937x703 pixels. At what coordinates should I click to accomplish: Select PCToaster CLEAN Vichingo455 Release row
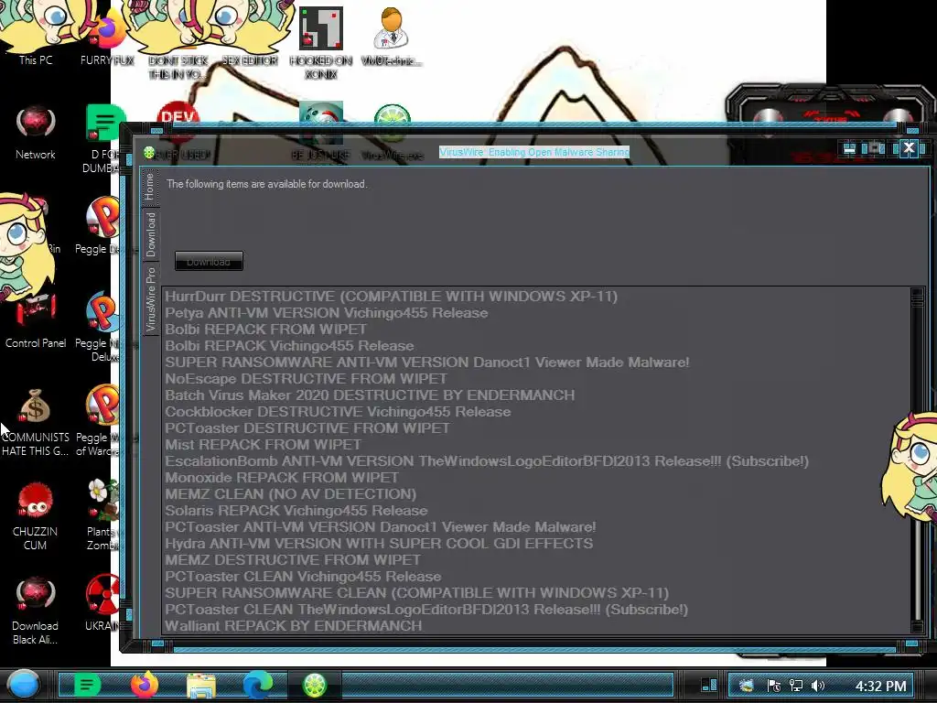tap(536, 577)
